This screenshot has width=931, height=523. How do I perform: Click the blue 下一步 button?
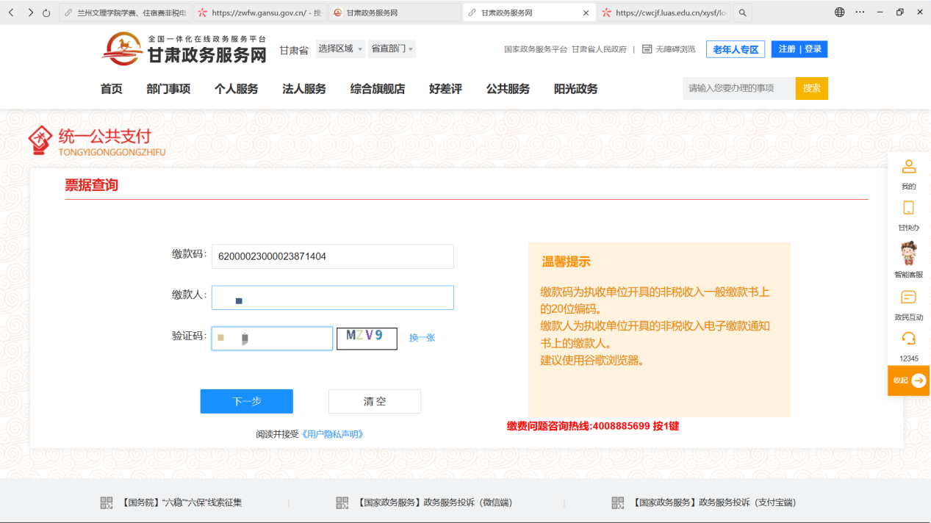click(246, 401)
